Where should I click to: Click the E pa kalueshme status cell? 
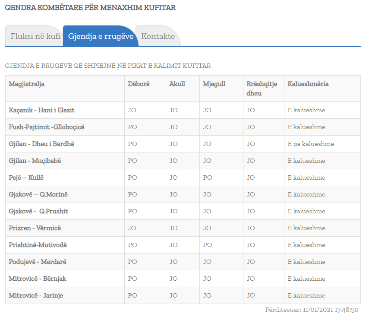[x=310, y=144]
